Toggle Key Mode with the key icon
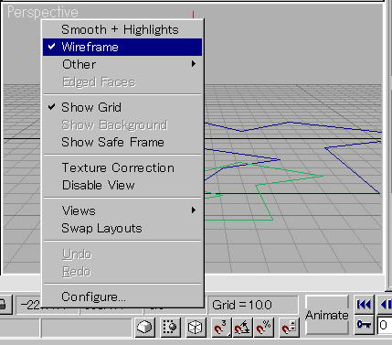The width and height of the screenshot is (392, 345). [364, 325]
